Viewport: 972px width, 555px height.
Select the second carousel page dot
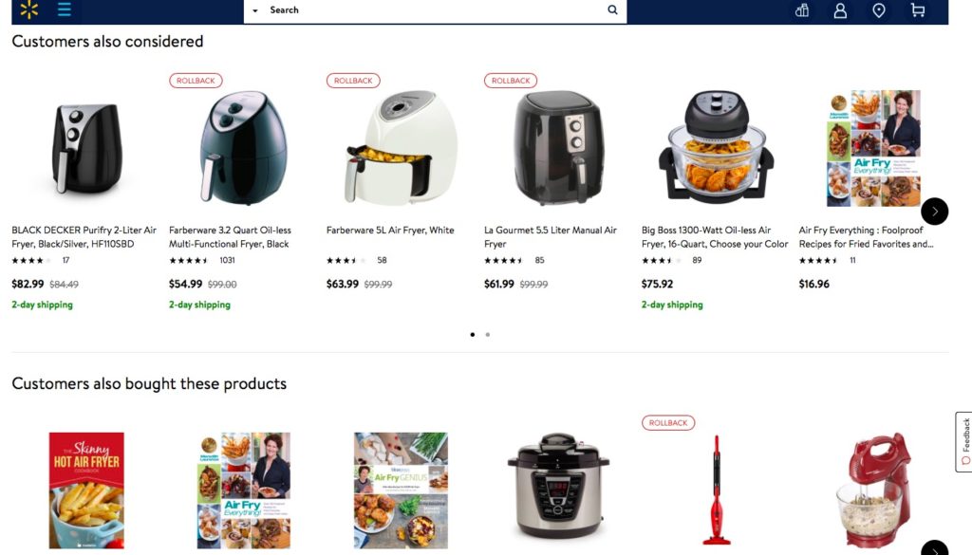click(x=488, y=335)
